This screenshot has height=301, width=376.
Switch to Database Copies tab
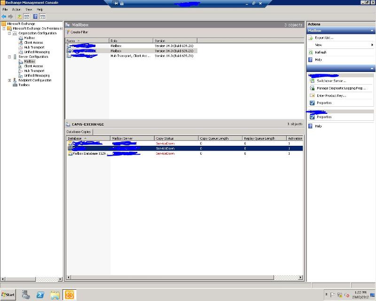click(x=78, y=132)
